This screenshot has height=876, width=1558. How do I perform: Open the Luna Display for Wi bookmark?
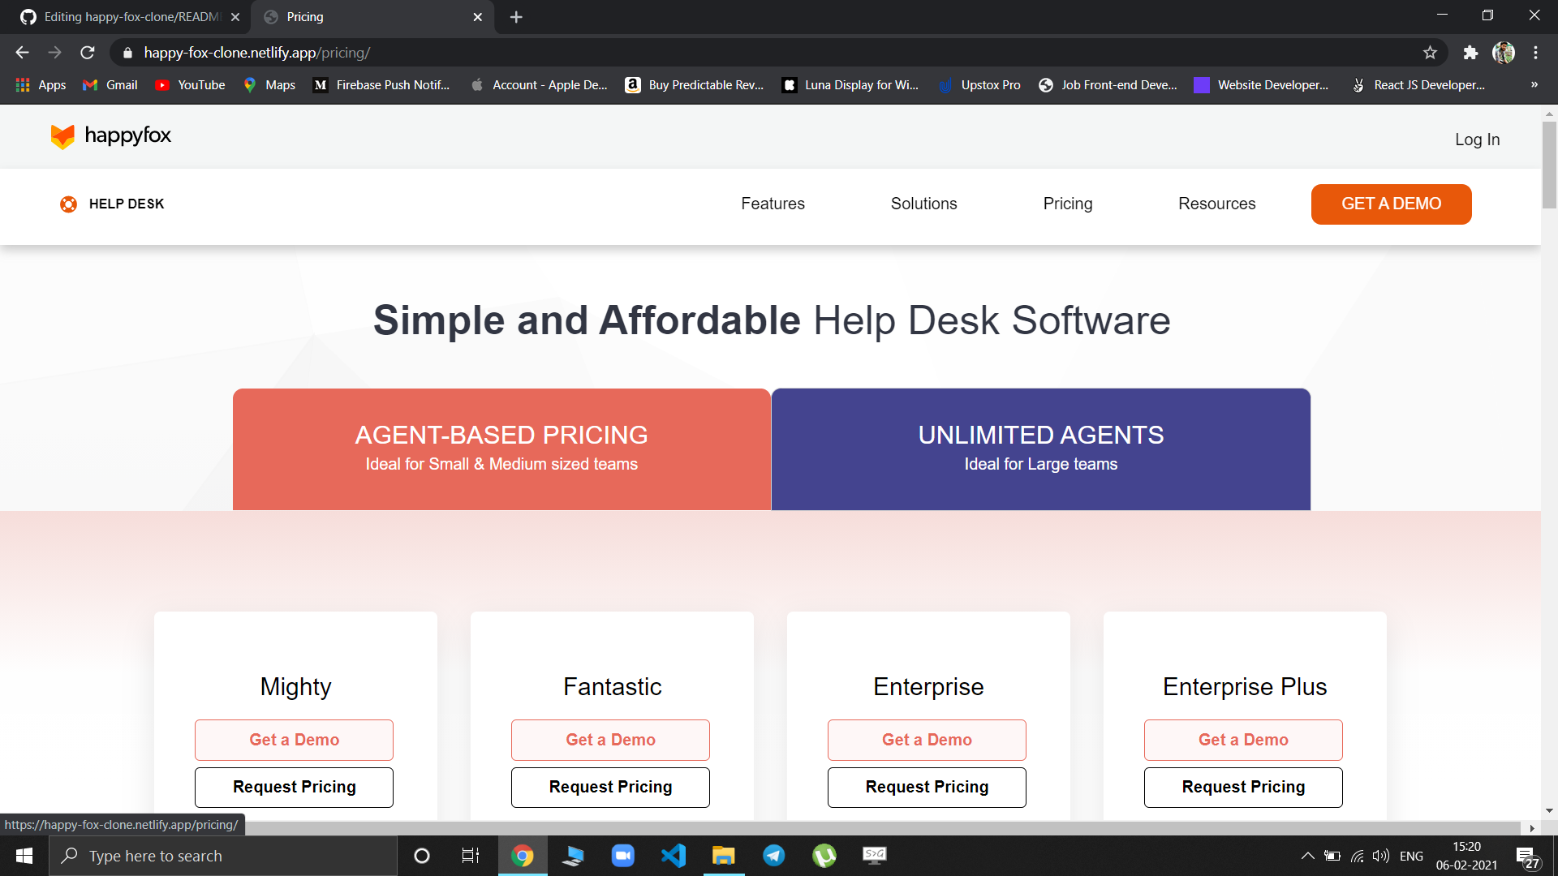(850, 85)
